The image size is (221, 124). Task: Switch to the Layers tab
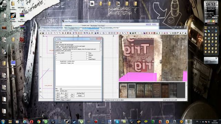(x=68, y=100)
